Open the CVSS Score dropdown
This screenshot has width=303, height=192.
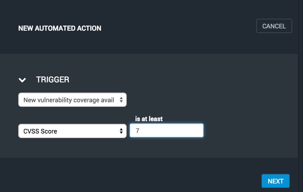(72, 131)
